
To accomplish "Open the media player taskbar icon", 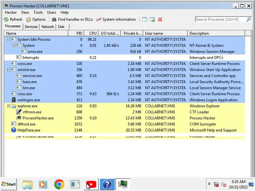I will click(x=43, y=185).
